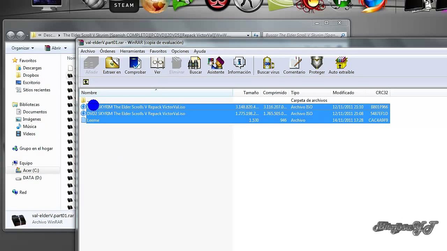Image resolution: width=447 pixels, height=251 pixels.
Task: Select Equipo in Explorer sidebar
Action: pyautogui.click(x=26, y=163)
